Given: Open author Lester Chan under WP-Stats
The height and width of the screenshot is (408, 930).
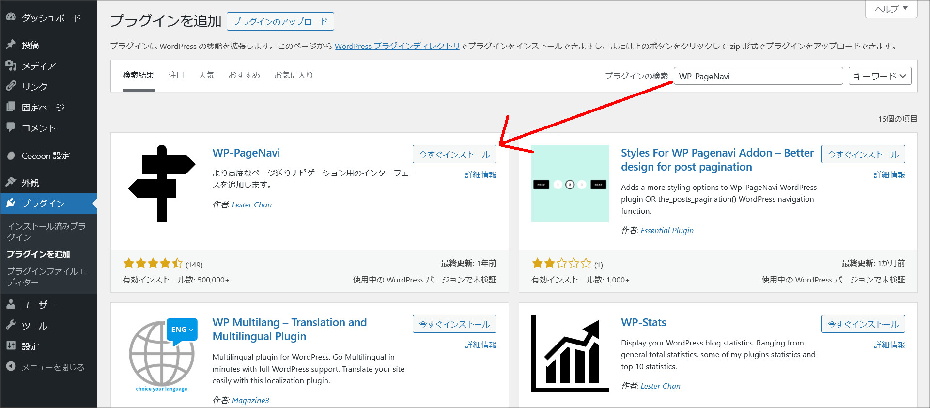Looking at the screenshot, I should [660, 386].
